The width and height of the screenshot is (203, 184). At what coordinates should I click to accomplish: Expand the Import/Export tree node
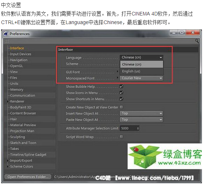coord(8,161)
